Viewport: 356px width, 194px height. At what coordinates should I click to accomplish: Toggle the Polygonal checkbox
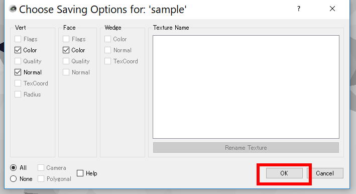(41, 179)
